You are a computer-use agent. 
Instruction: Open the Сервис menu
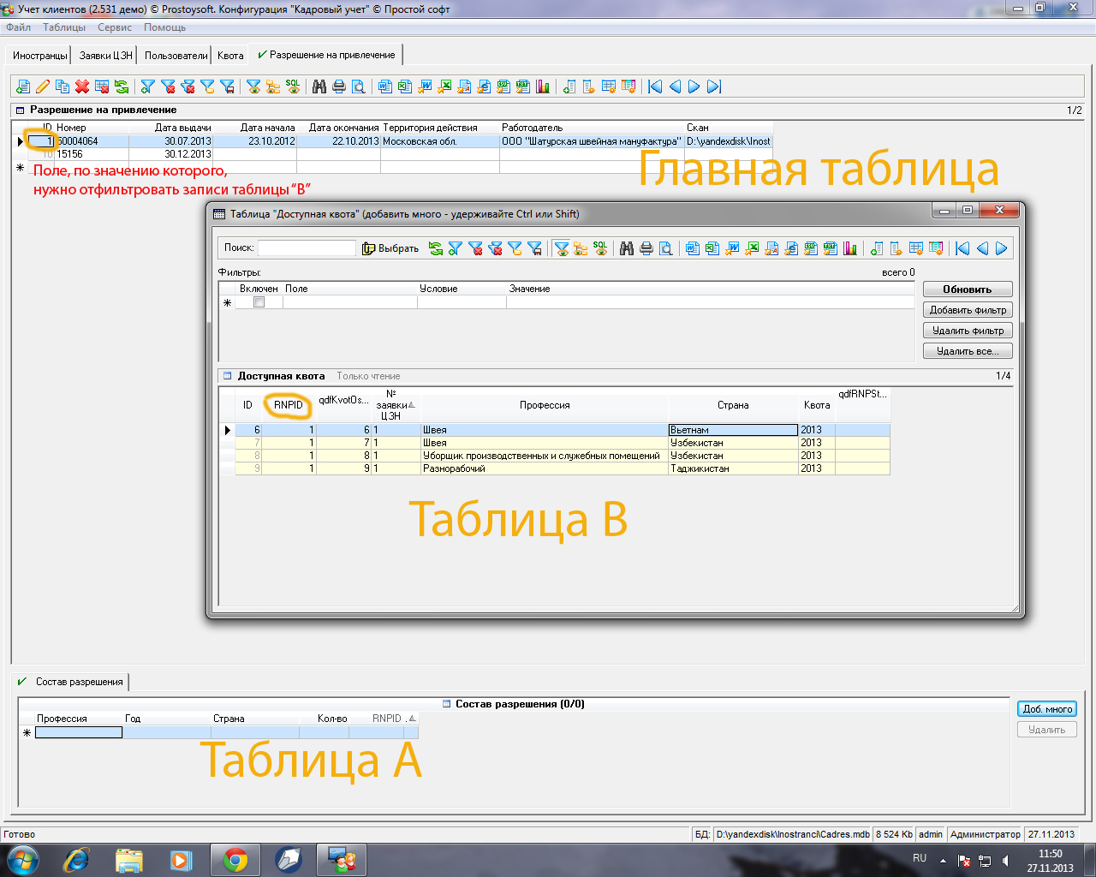click(x=114, y=27)
